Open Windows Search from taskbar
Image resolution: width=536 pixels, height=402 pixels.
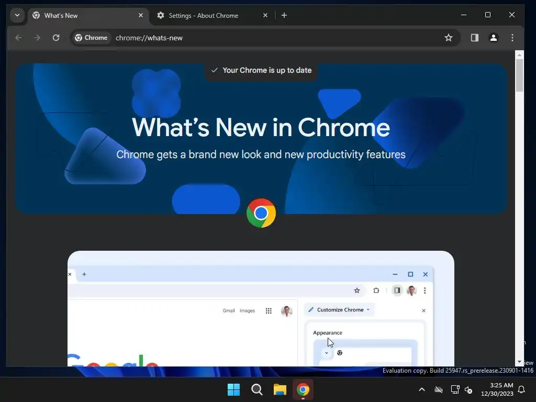tap(256, 389)
